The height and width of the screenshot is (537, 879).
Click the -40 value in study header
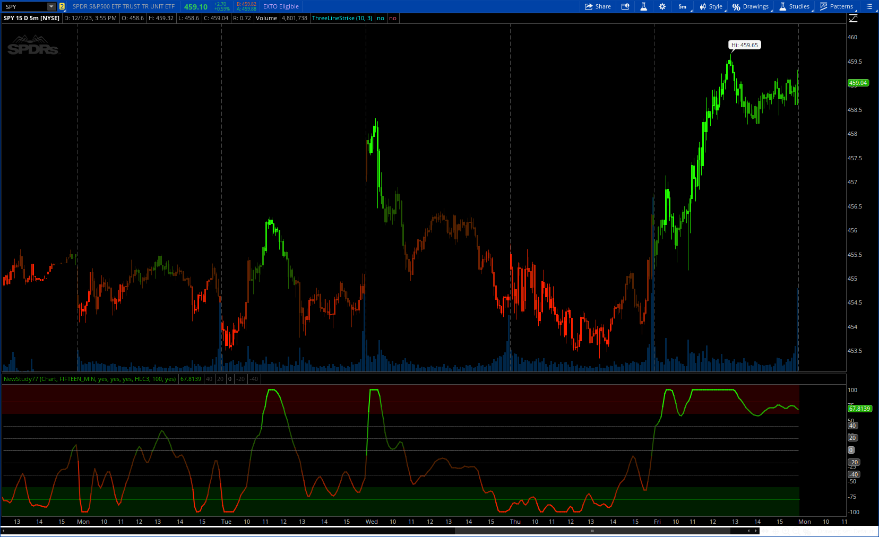coord(254,379)
